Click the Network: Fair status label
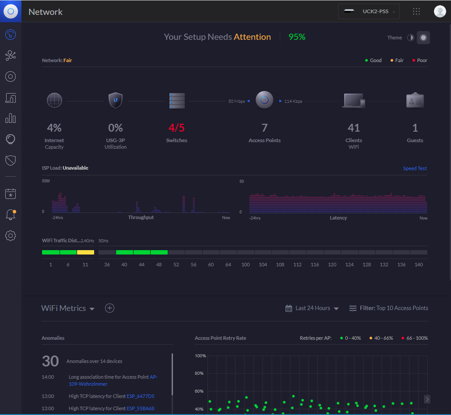Viewport: 451px width, 415px height. 57,60
